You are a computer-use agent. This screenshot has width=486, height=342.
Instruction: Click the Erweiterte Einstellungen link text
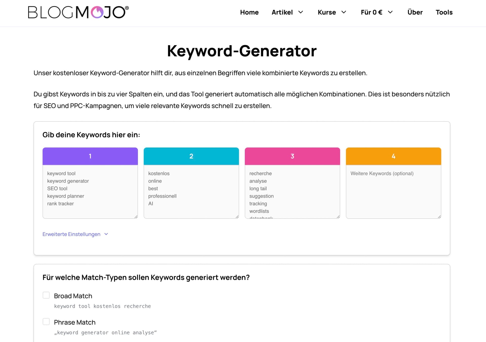[71, 234]
